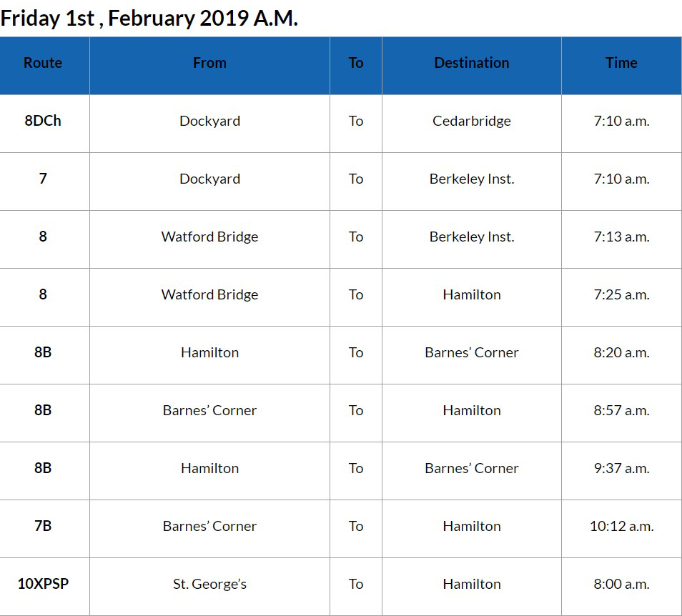
Task: Select the 9:37 a.m. time cell
Action: click(x=621, y=468)
